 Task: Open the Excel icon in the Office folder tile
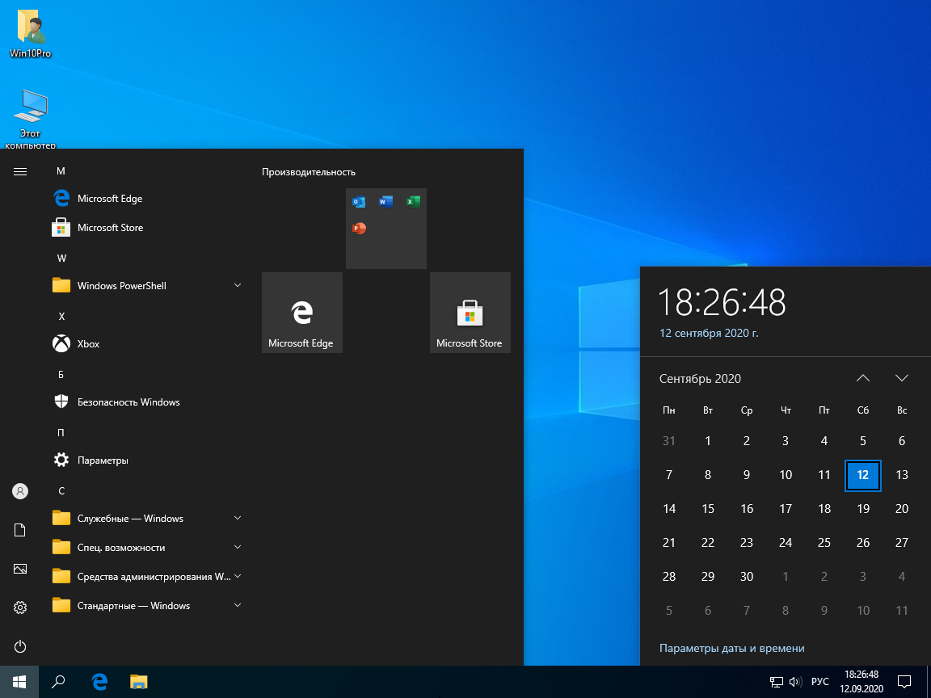[413, 202]
